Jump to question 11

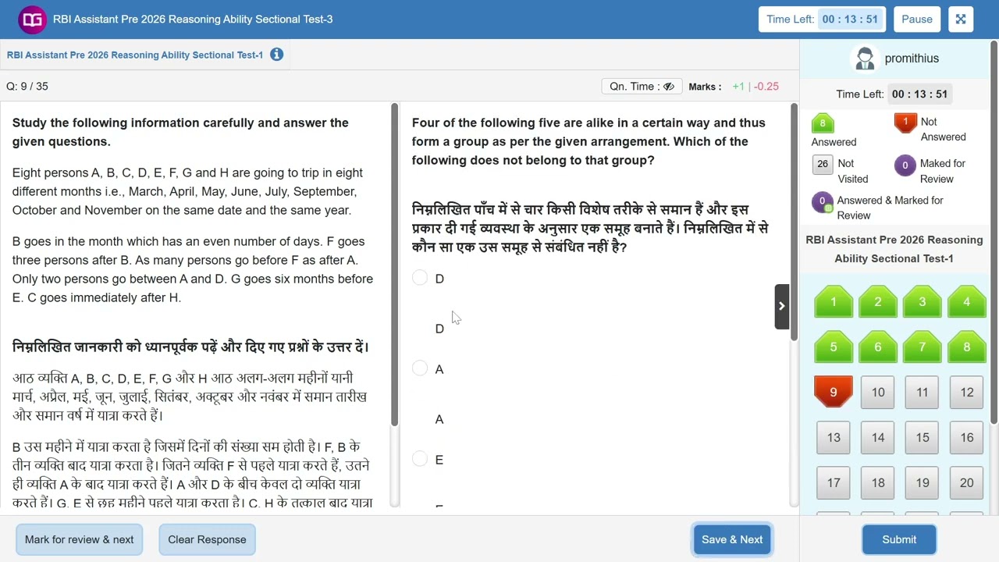click(923, 393)
